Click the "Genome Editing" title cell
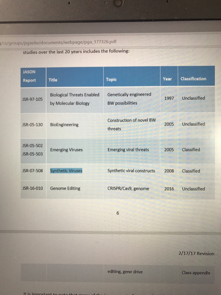The width and height of the screenshot is (221, 295). (65, 188)
